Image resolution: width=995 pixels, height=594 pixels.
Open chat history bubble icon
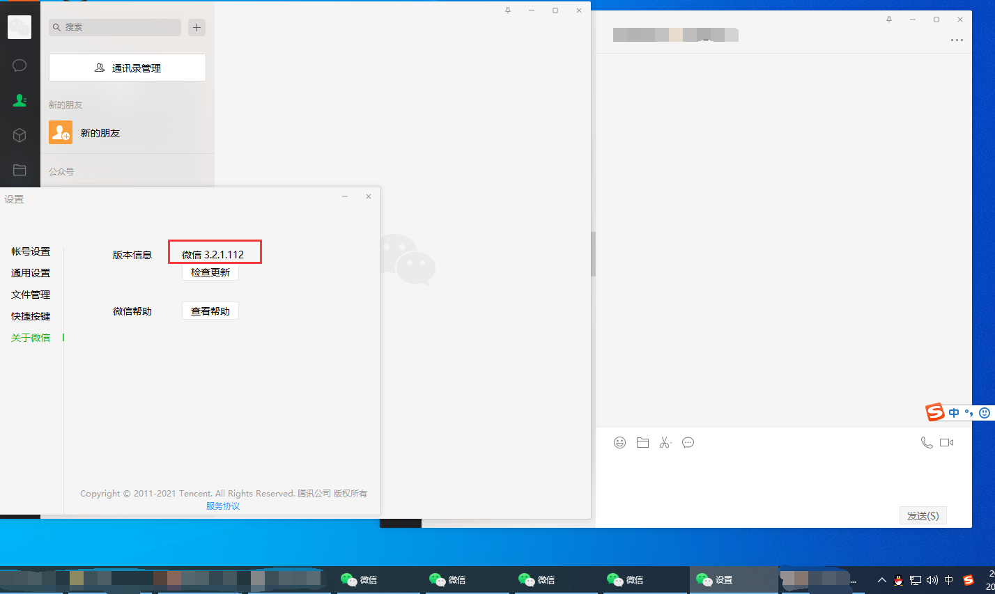(688, 442)
